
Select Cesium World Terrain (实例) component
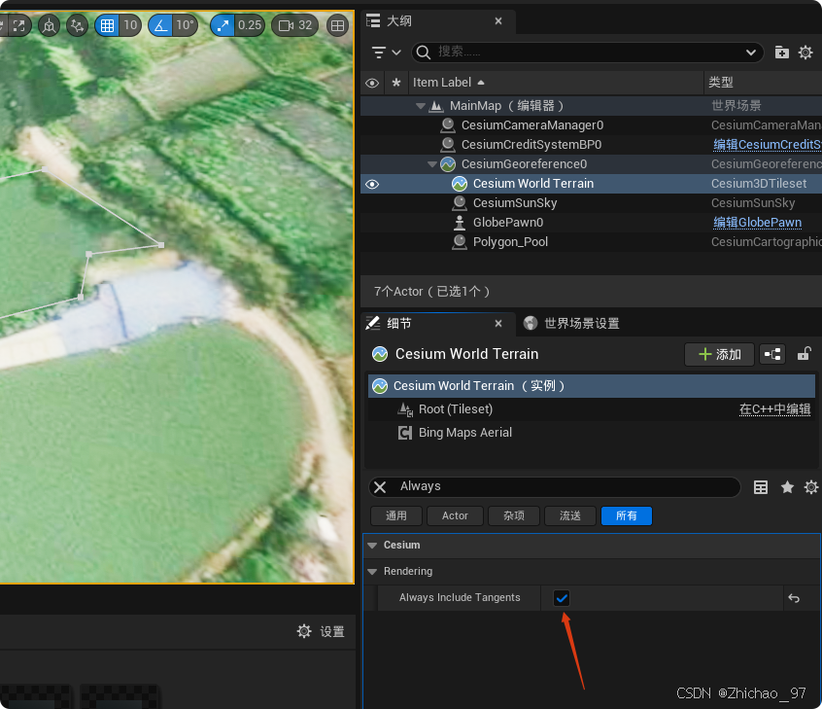[x=592, y=386]
